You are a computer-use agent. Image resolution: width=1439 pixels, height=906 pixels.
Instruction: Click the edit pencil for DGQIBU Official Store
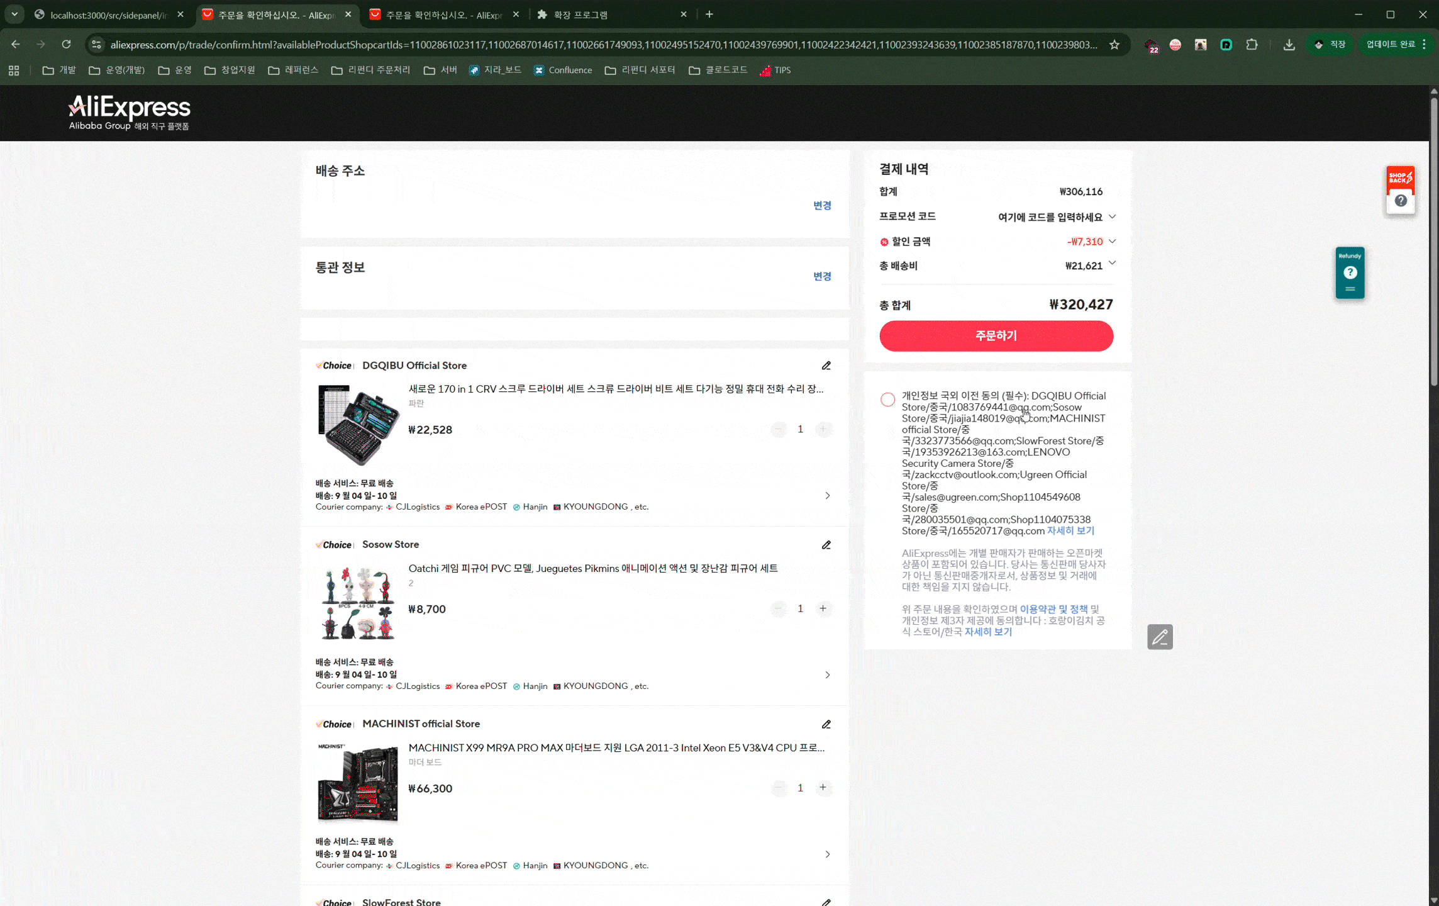click(x=826, y=366)
